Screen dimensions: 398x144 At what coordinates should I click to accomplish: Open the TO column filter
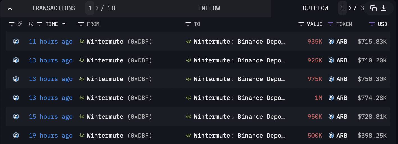coord(188,24)
